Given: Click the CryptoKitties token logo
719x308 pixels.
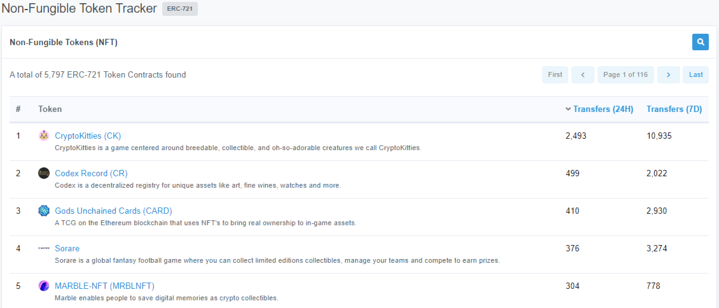Looking at the screenshot, I should [43, 136].
